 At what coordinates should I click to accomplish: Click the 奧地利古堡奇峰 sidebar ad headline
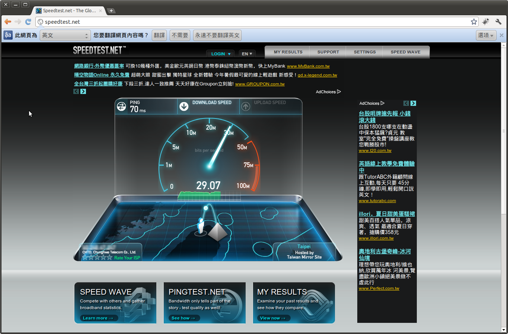point(385,254)
